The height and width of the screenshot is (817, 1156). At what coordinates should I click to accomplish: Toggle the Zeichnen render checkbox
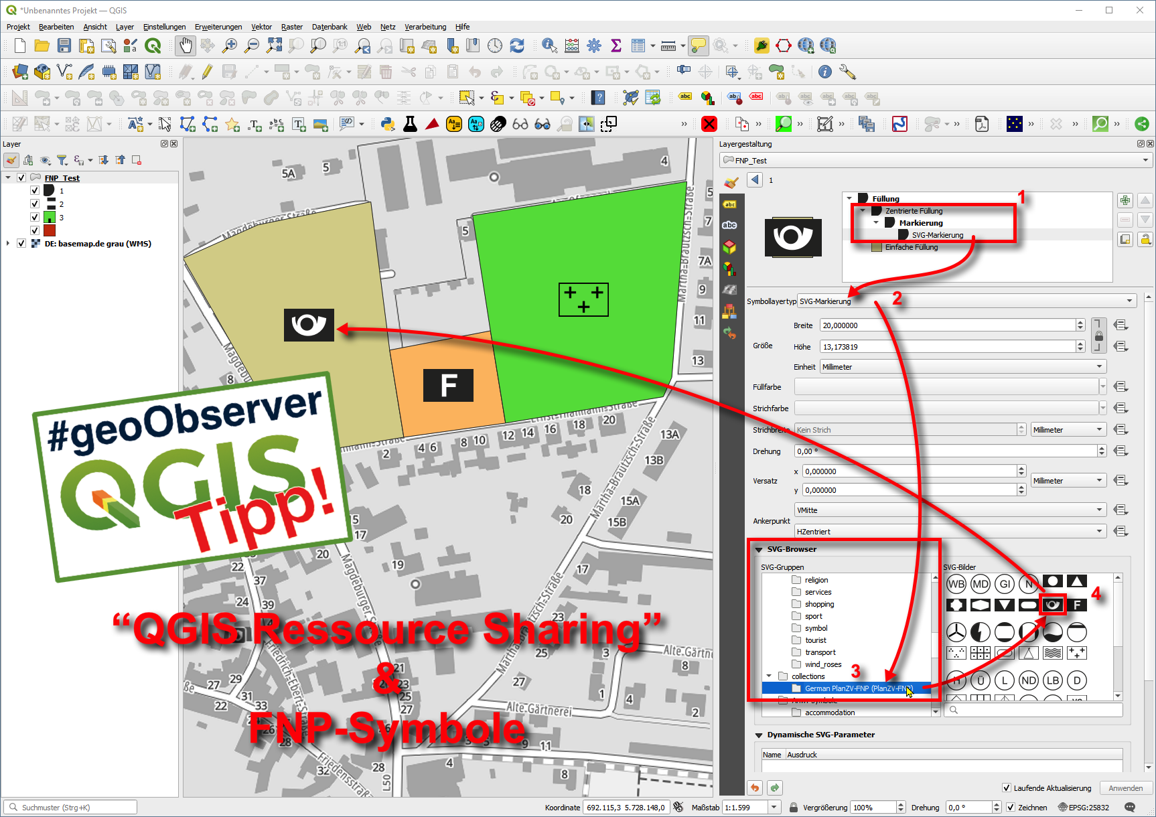tap(1011, 808)
